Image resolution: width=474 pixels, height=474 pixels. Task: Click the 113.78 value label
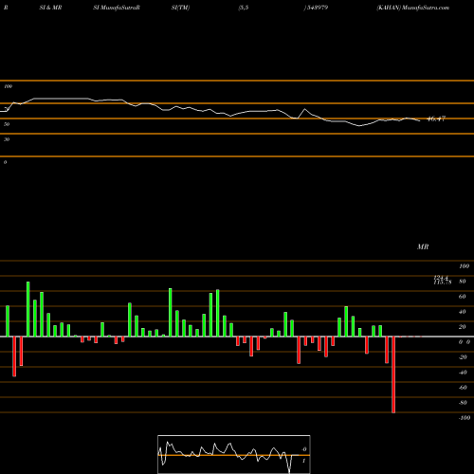(443, 283)
